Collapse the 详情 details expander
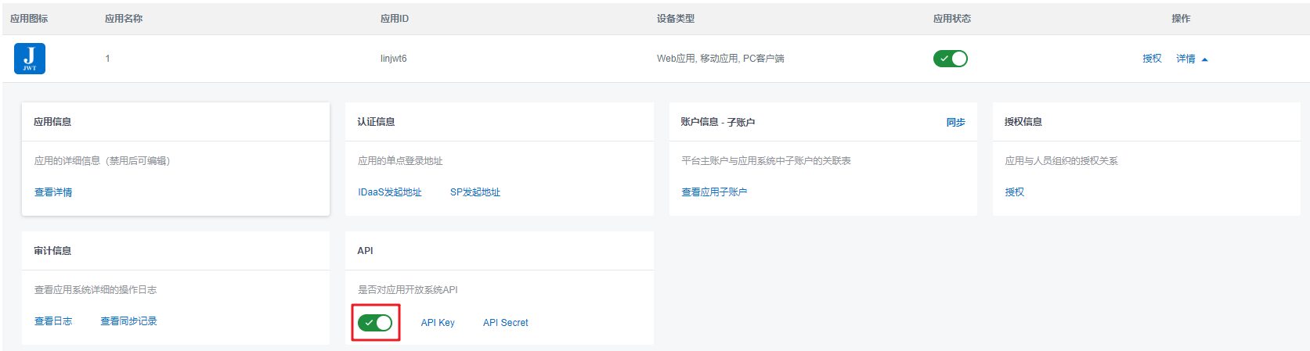1310x351 pixels. click(x=1191, y=59)
